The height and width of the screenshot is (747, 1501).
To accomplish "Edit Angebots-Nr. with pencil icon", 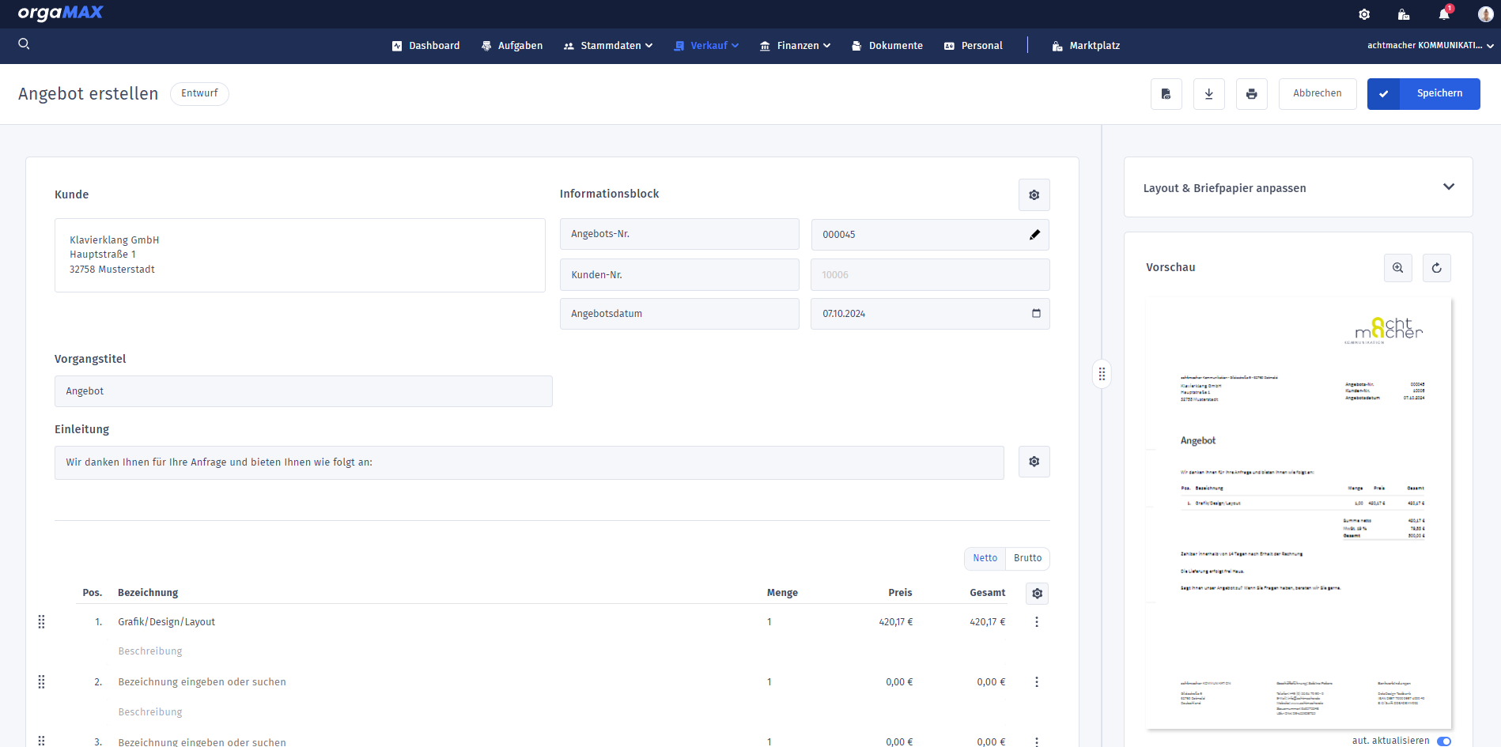I will (1034, 235).
